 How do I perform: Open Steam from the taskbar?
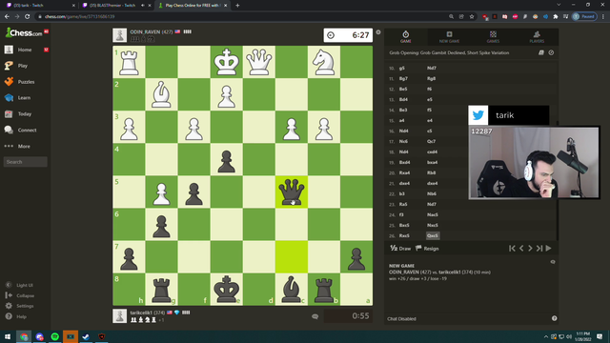86,336
